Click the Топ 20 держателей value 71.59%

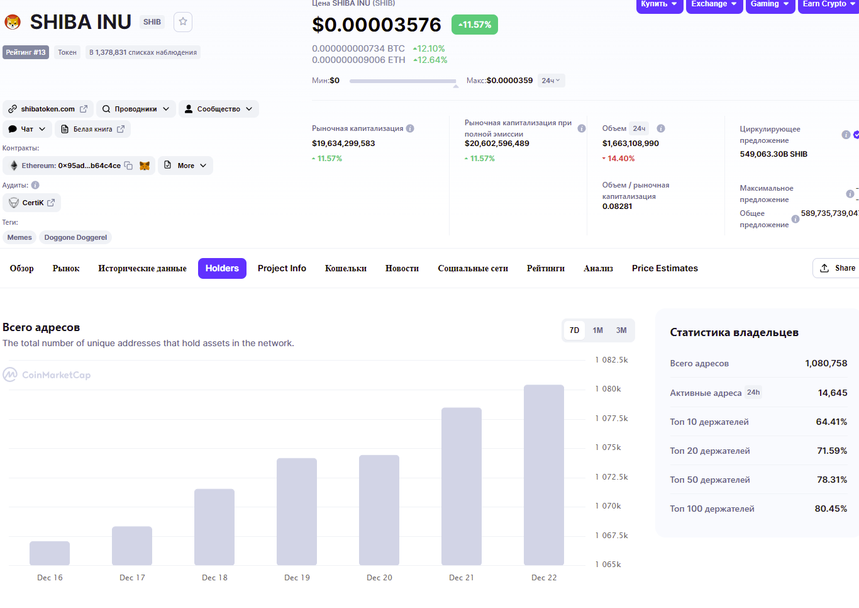coord(832,451)
